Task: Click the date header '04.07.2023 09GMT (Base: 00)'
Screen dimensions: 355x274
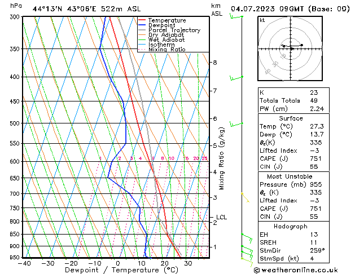Action: tap(290, 9)
